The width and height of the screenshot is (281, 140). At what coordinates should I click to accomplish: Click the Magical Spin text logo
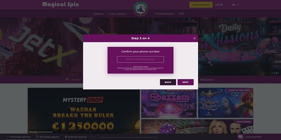click(x=60, y=5)
